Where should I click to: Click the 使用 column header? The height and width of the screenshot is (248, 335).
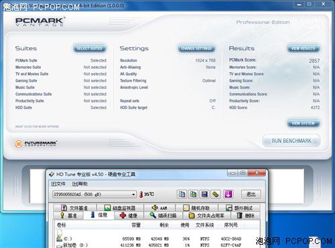(x=185, y=225)
